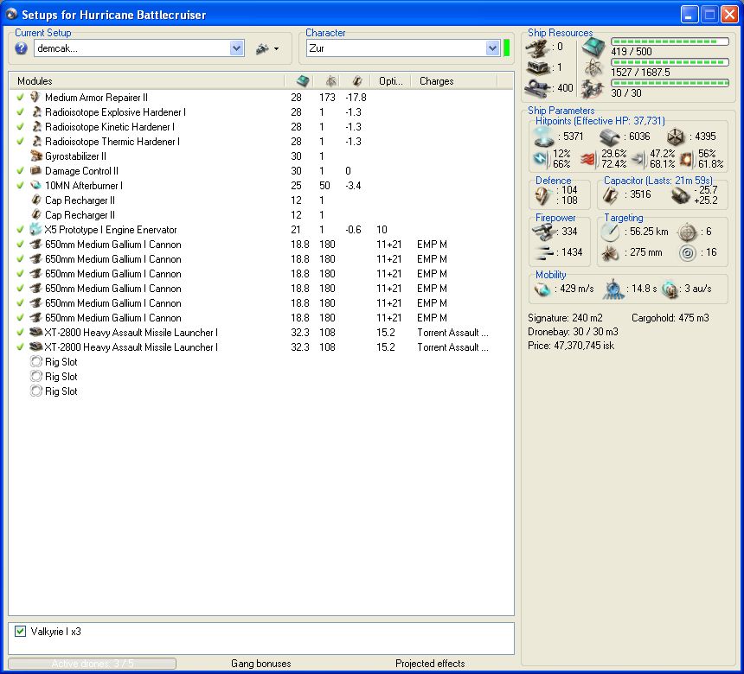Click the armor hitpoints icon

(609, 137)
